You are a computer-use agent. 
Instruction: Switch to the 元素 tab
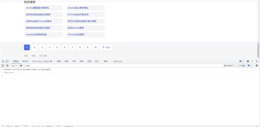pyautogui.click(x=89, y=61)
